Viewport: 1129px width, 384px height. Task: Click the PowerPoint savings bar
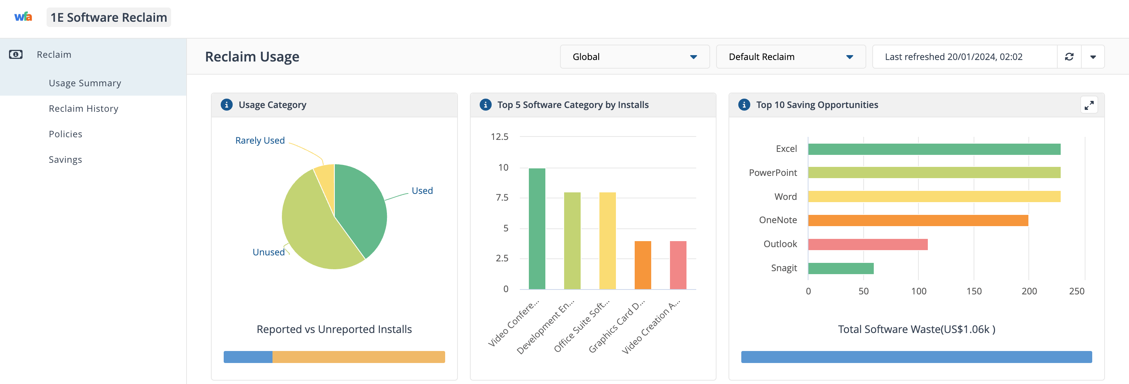(x=934, y=172)
